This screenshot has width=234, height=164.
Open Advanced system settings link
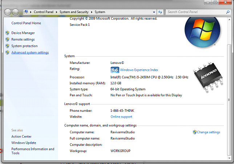[30, 53]
